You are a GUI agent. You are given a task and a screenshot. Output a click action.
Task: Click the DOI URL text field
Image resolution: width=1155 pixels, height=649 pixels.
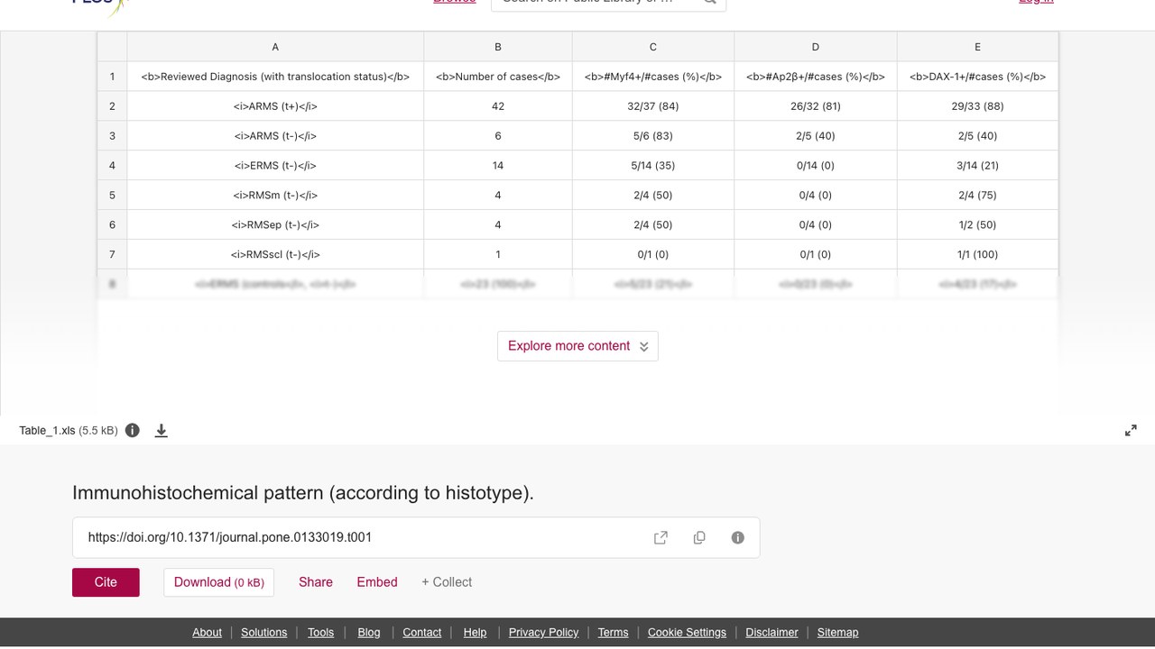tap(416, 537)
